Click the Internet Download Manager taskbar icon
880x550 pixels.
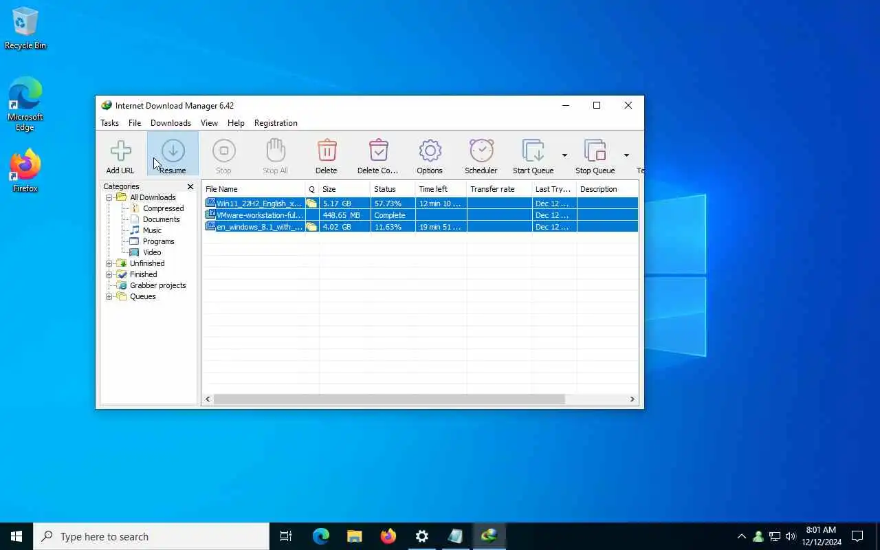489,536
